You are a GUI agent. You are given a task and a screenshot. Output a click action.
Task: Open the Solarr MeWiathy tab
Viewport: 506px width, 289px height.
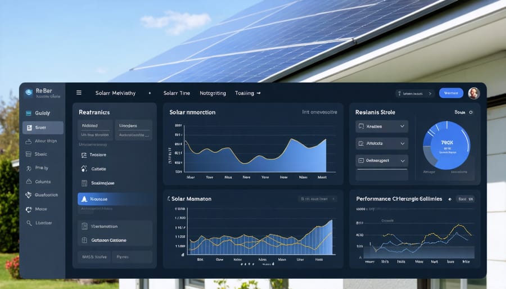pos(115,93)
